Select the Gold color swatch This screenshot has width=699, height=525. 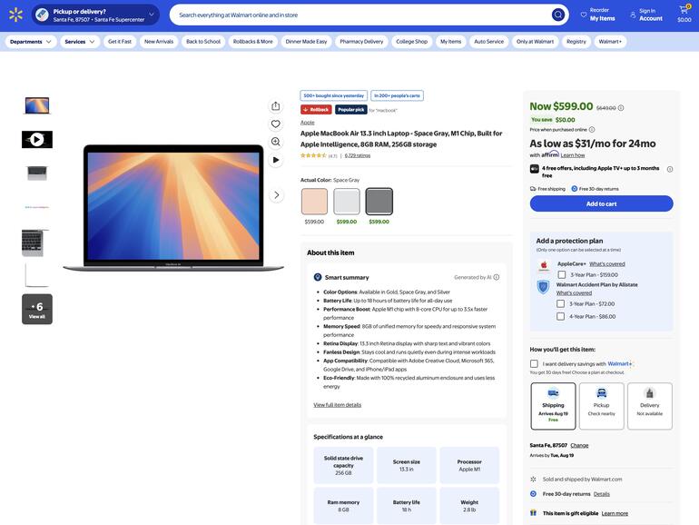[x=314, y=201]
